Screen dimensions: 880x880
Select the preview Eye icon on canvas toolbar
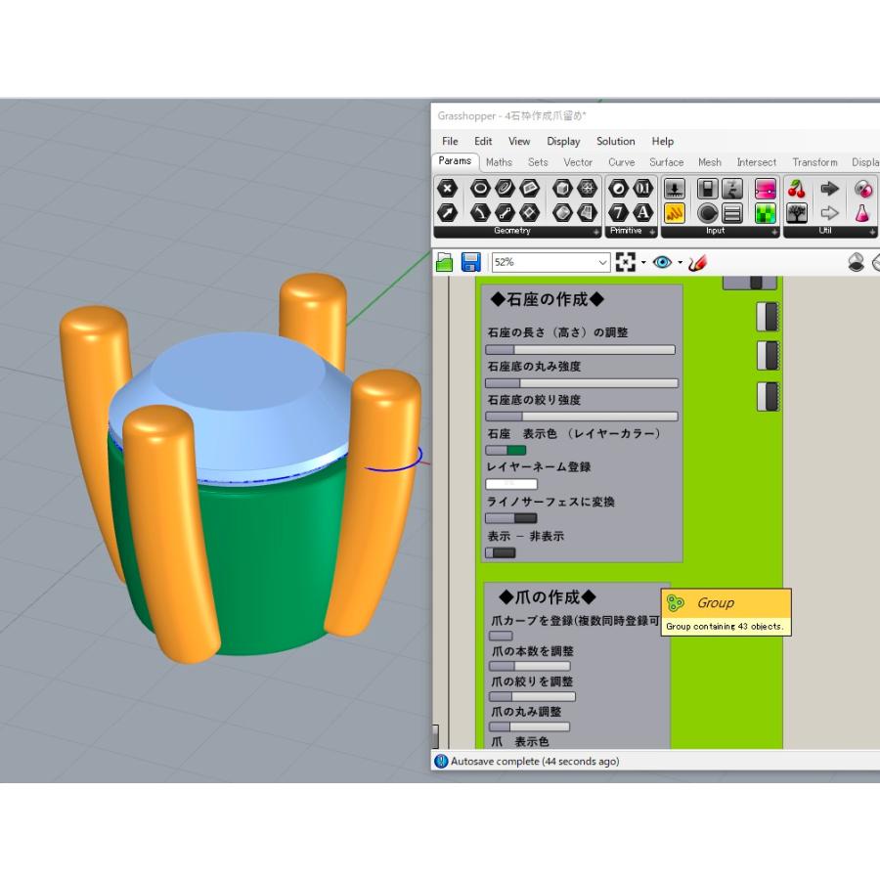click(x=662, y=261)
